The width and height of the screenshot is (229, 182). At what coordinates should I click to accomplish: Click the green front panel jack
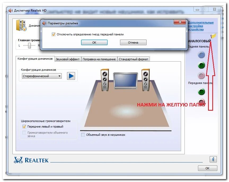pos(201,92)
